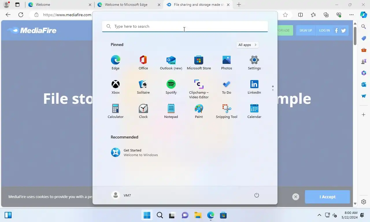Focus the Type here to search box
The image size is (370, 222).
click(x=185, y=26)
